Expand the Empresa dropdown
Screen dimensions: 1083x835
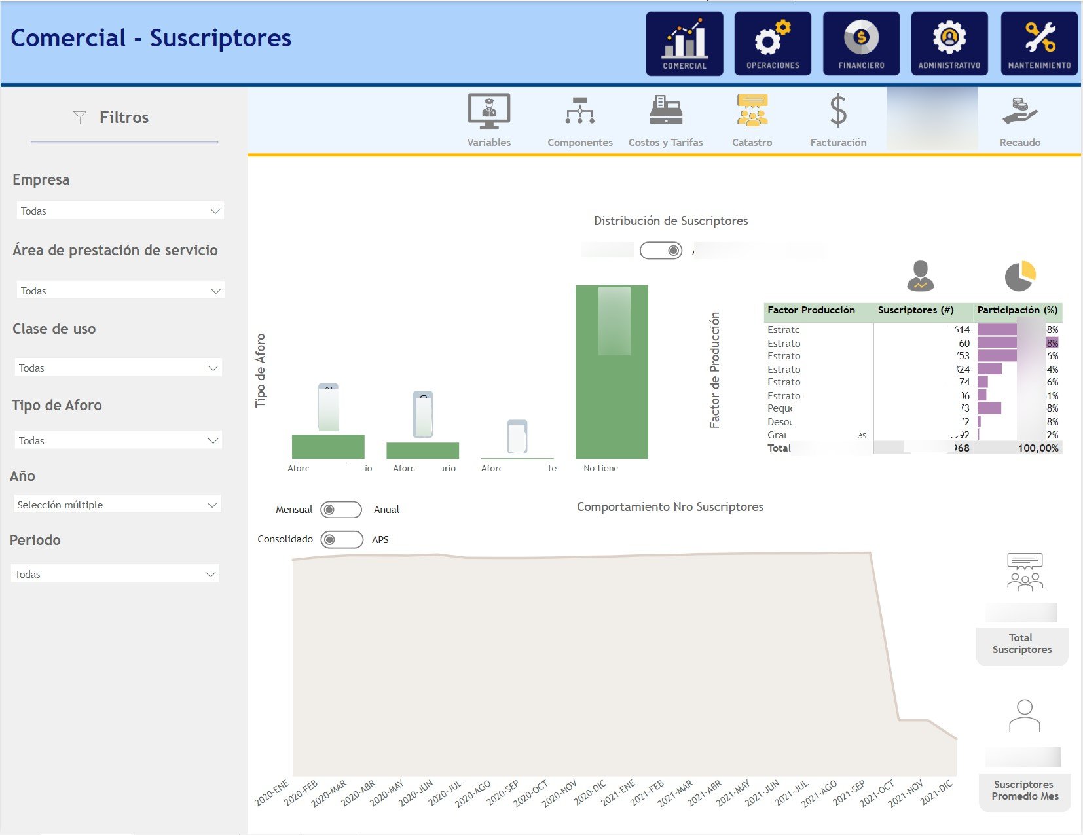pyautogui.click(x=120, y=211)
